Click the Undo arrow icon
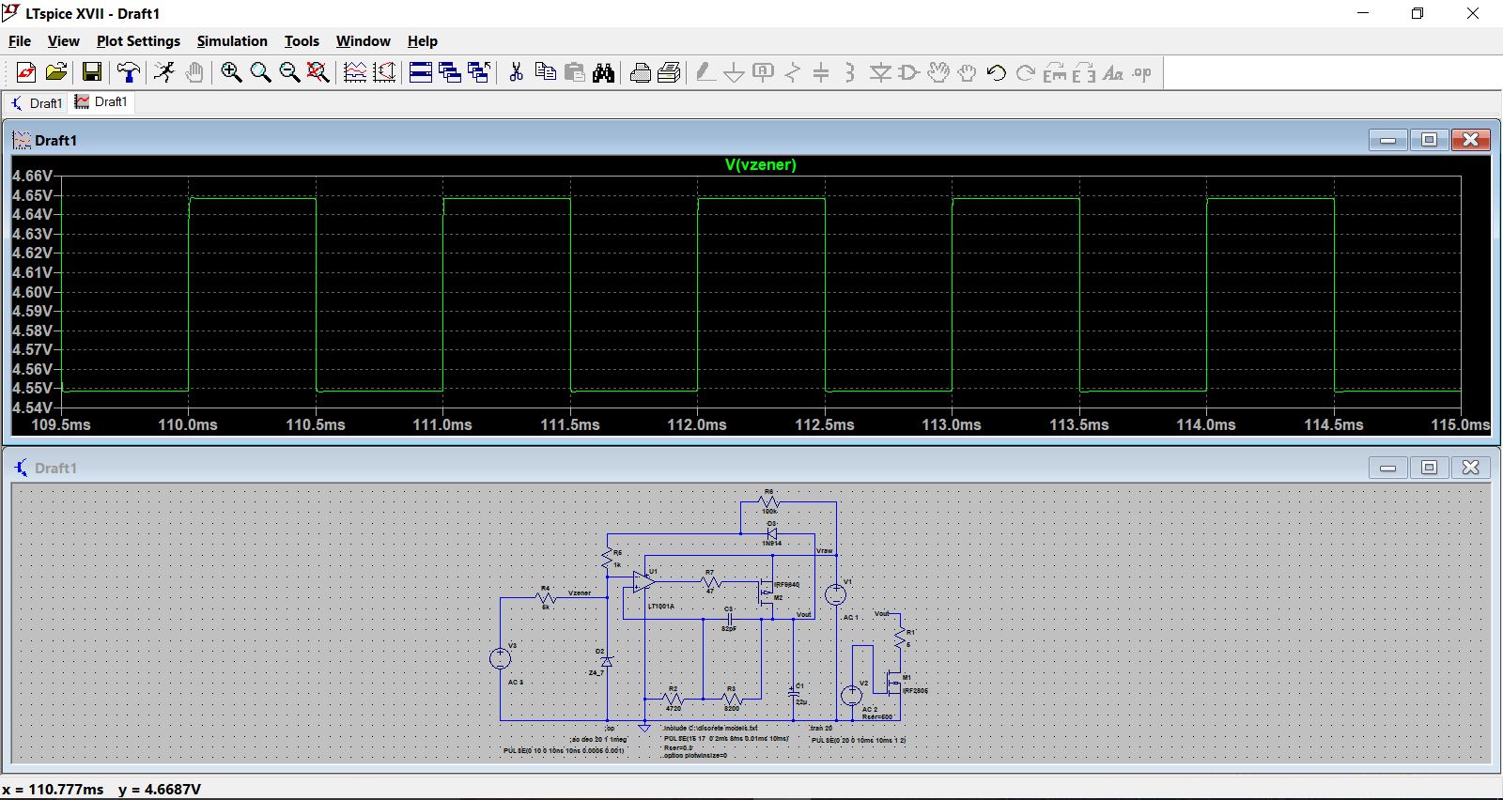Image resolution: width=1503 pixels, height=800 pixels. coord(997,72)
